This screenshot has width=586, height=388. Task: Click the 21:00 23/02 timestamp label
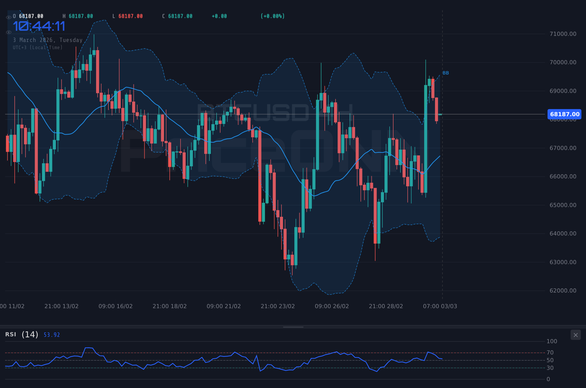277,306
